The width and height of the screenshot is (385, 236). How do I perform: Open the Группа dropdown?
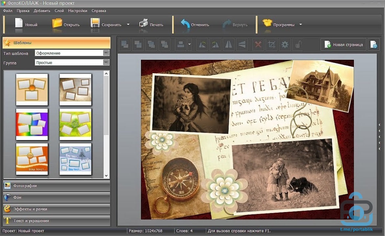click(106, 62)
